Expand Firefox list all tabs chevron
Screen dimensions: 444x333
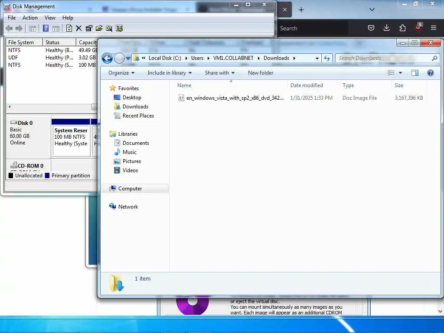372,10
